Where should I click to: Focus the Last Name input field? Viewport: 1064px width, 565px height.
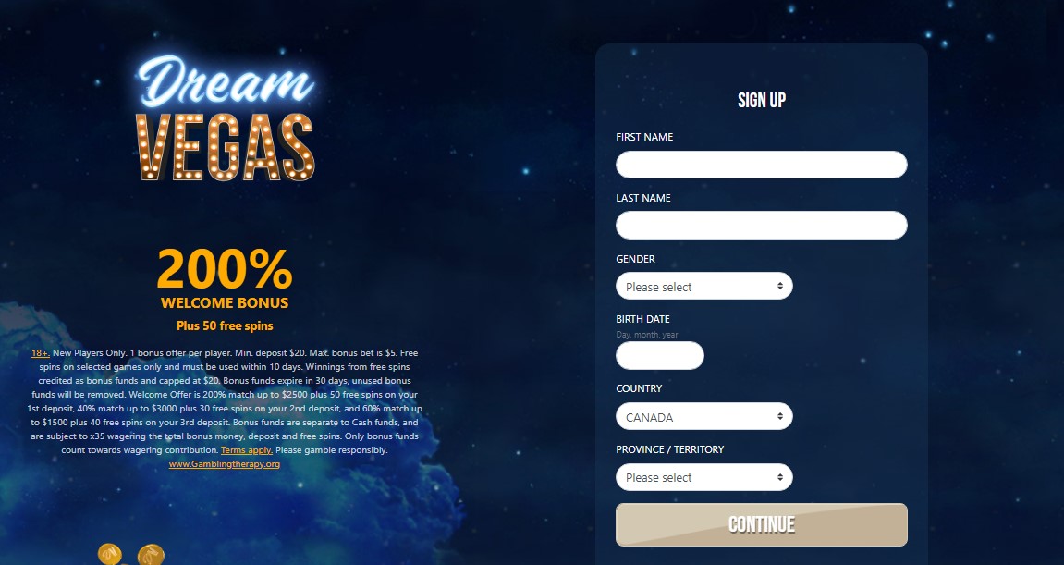coord(762,226)
